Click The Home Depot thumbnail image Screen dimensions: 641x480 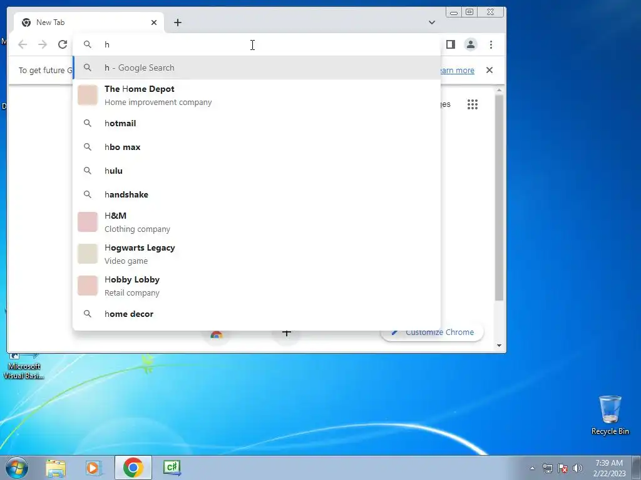pyautogui.click(x=88, y=95)
